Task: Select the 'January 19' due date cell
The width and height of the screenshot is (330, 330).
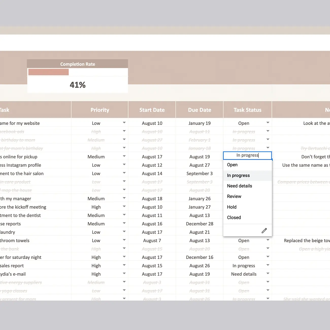Action: [x=200, y=123]
